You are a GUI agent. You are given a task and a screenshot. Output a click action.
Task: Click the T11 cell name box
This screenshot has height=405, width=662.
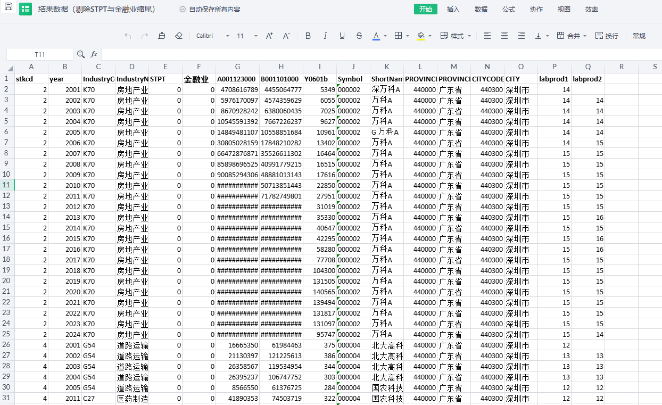coord(40,54)
